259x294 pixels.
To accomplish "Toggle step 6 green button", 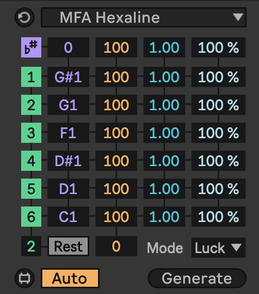I will click(31, 216).
